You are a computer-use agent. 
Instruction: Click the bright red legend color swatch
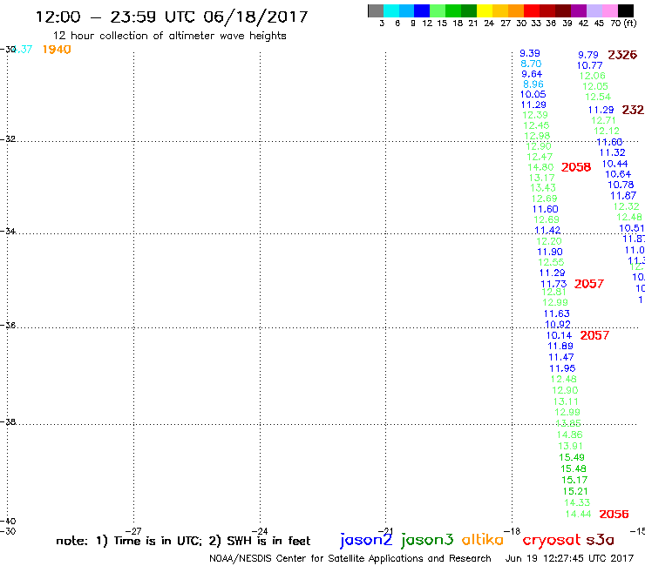tap(532, 10)
